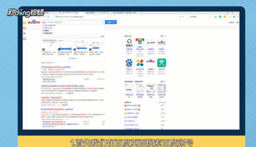Select suggestion 百度账号注册

47,28
